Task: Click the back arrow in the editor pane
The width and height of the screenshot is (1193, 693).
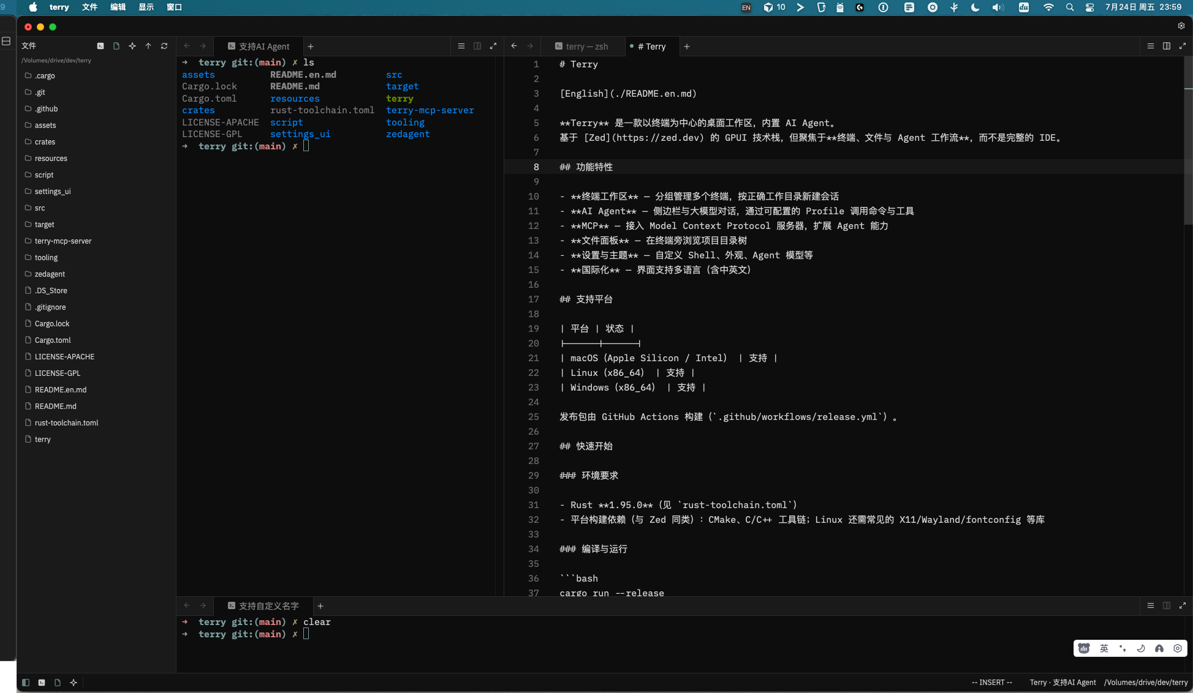Action: click(x=514, y=46)
